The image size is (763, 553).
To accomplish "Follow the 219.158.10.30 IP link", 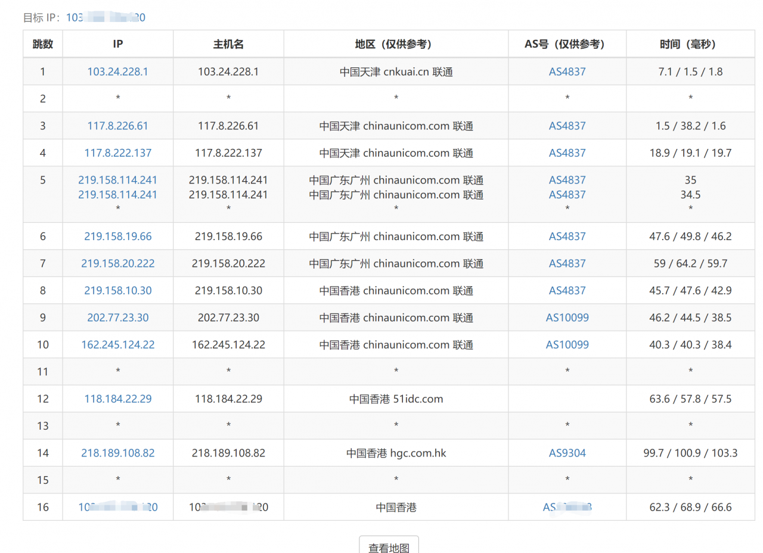I will pyautogui.click(x=117, y=291).
